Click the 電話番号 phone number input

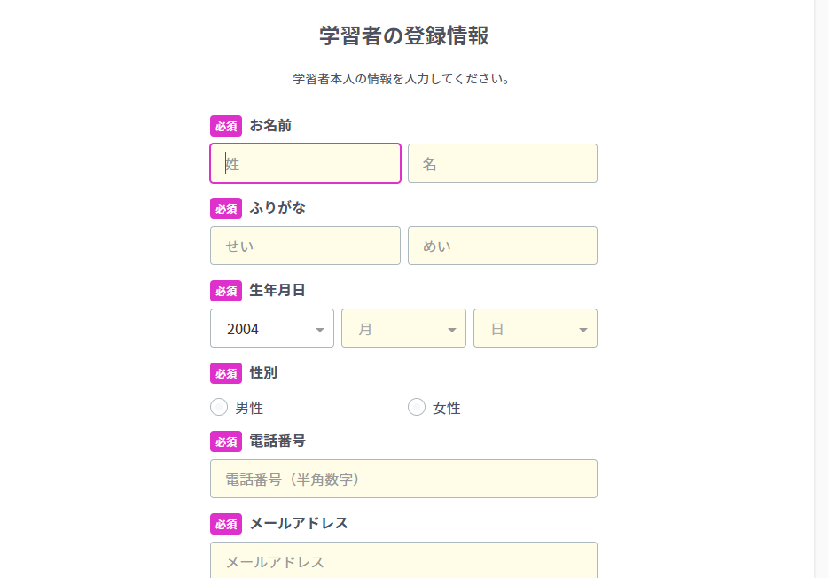pyautogui.click(x=403, y=479)
